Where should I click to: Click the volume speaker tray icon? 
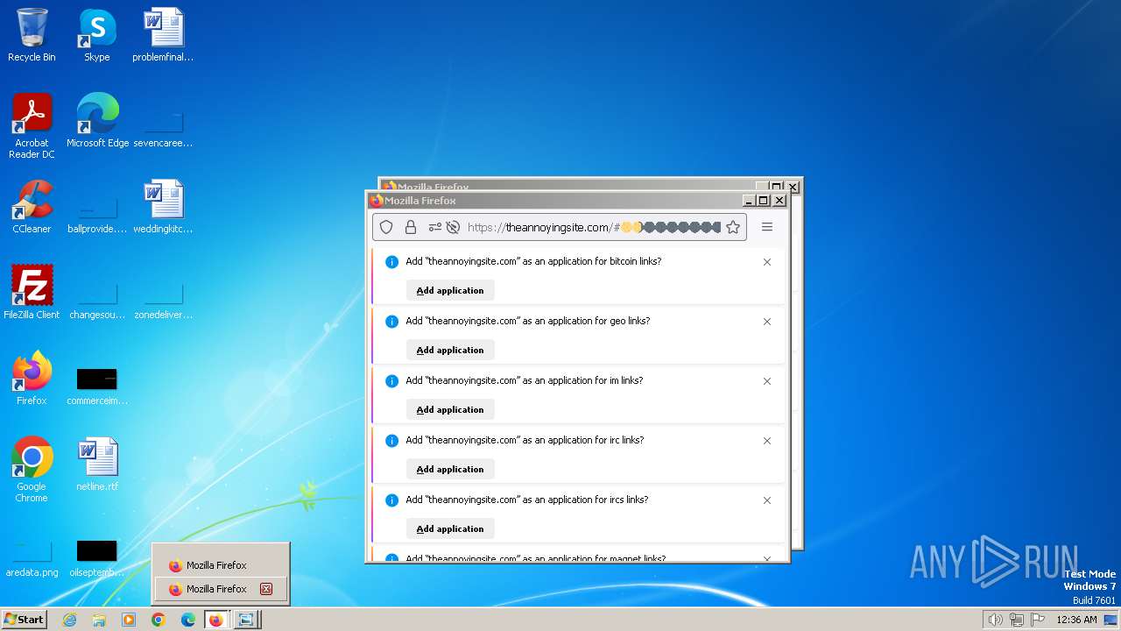click(x=995, y=620)
